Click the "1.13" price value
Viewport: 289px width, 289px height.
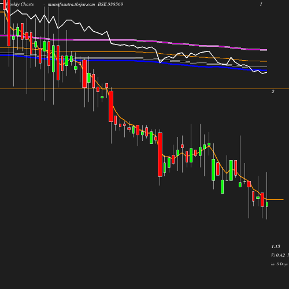276,246
